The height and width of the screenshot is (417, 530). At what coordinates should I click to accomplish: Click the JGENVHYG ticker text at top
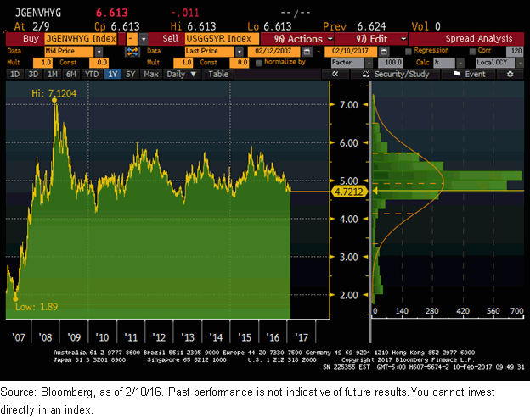(x=38, y=14)
